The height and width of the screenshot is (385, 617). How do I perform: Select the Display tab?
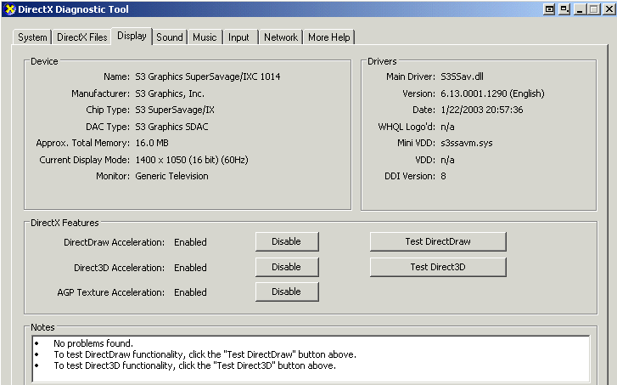click(x=132, y=36)
